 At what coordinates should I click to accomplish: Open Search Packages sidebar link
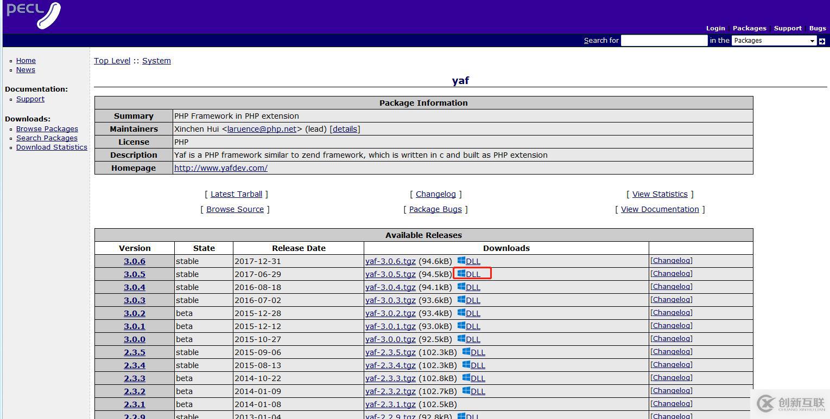pyautogui.click(x=47, y=138)
